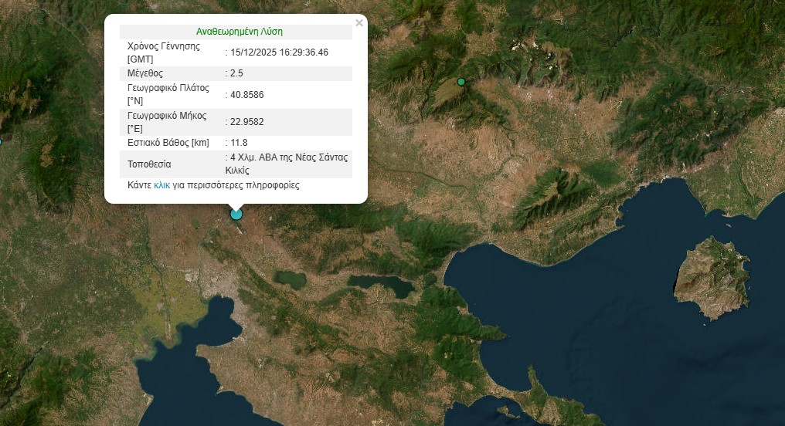Click the partial earthquake marker at left map edge
The height and width of the screenshot is (426, 785).
point(1,141)
